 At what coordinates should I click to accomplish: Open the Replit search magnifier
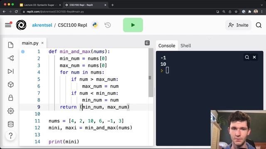[x=259, y=25]
